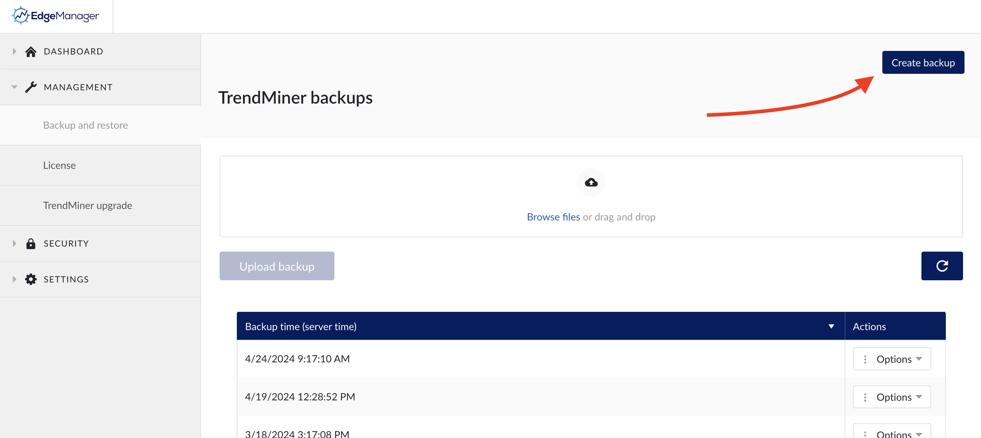981x438 pixels.
Task: Open the Backup and restore page
Action: [85, 125]
